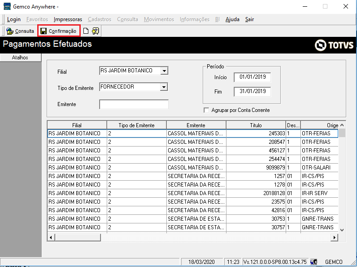The image size is (357, 267).
Task: Click the horizontal scroll right arrow
Action: point(334,238)
